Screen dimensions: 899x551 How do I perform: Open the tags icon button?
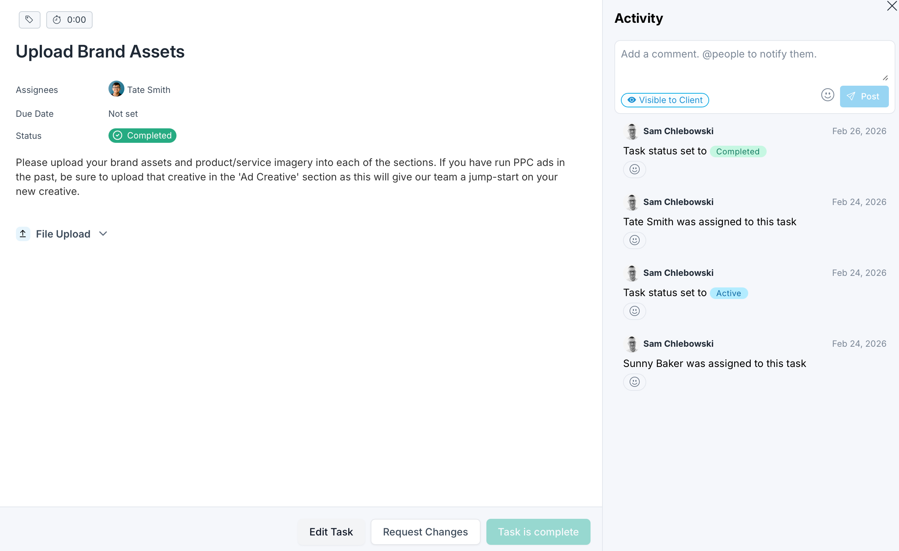(x=30, y=20)
